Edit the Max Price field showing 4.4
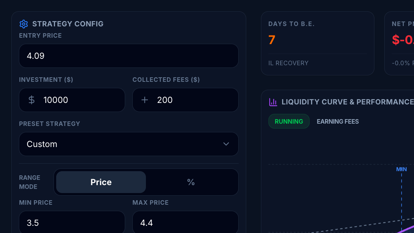Screen dimensions: 414x233 185,222
